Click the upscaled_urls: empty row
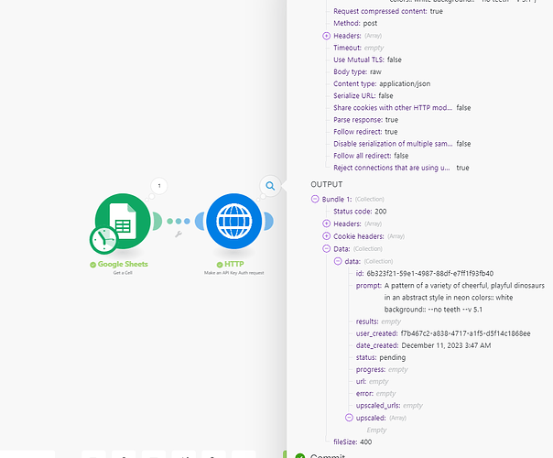This screenshot has width=553, height=458. tap(389, 406)
